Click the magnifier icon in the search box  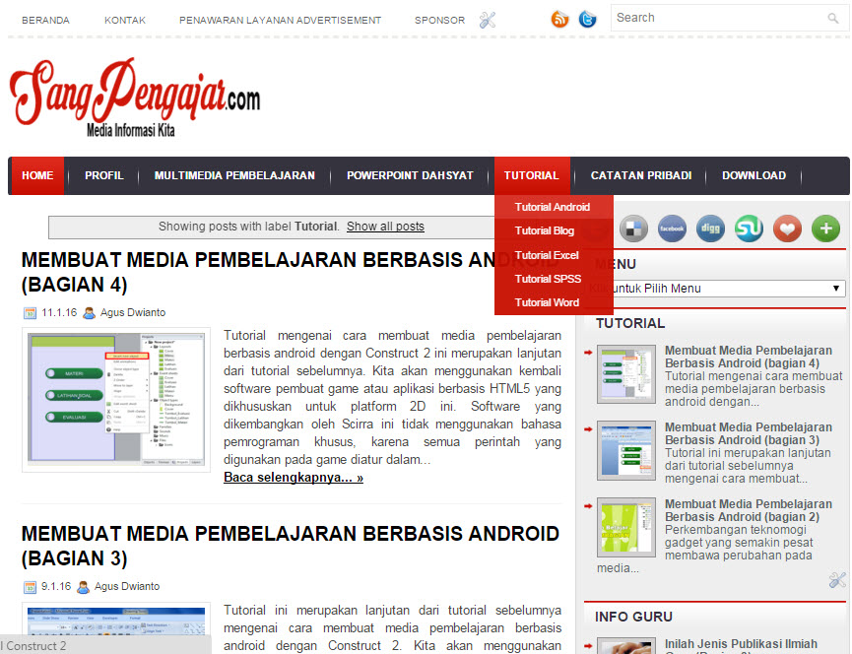click(x=832, y=18)
